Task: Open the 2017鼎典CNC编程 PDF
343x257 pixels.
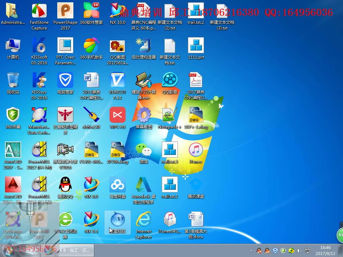Action: [x=196, y=86]
